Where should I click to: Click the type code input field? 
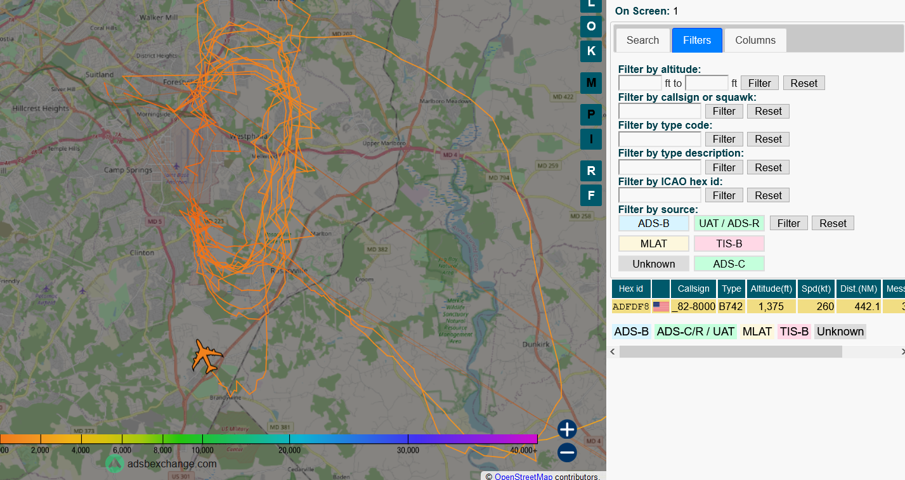point(660,139)
